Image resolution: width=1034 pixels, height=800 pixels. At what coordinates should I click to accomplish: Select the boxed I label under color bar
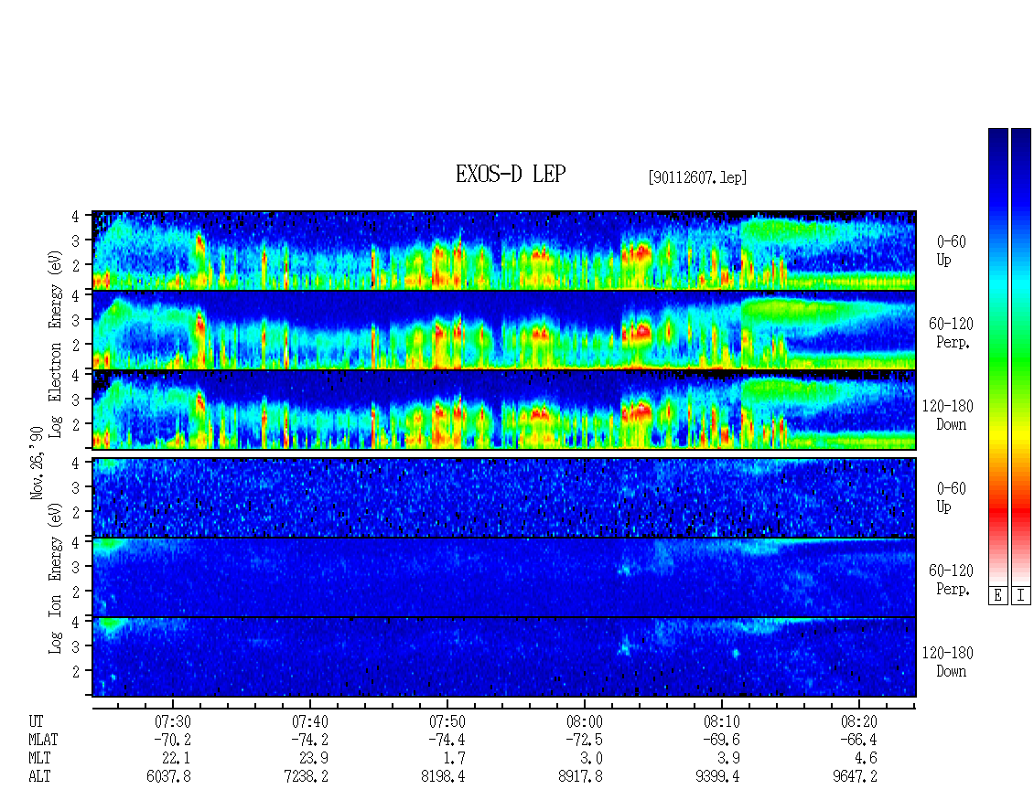pos(1021,596)
